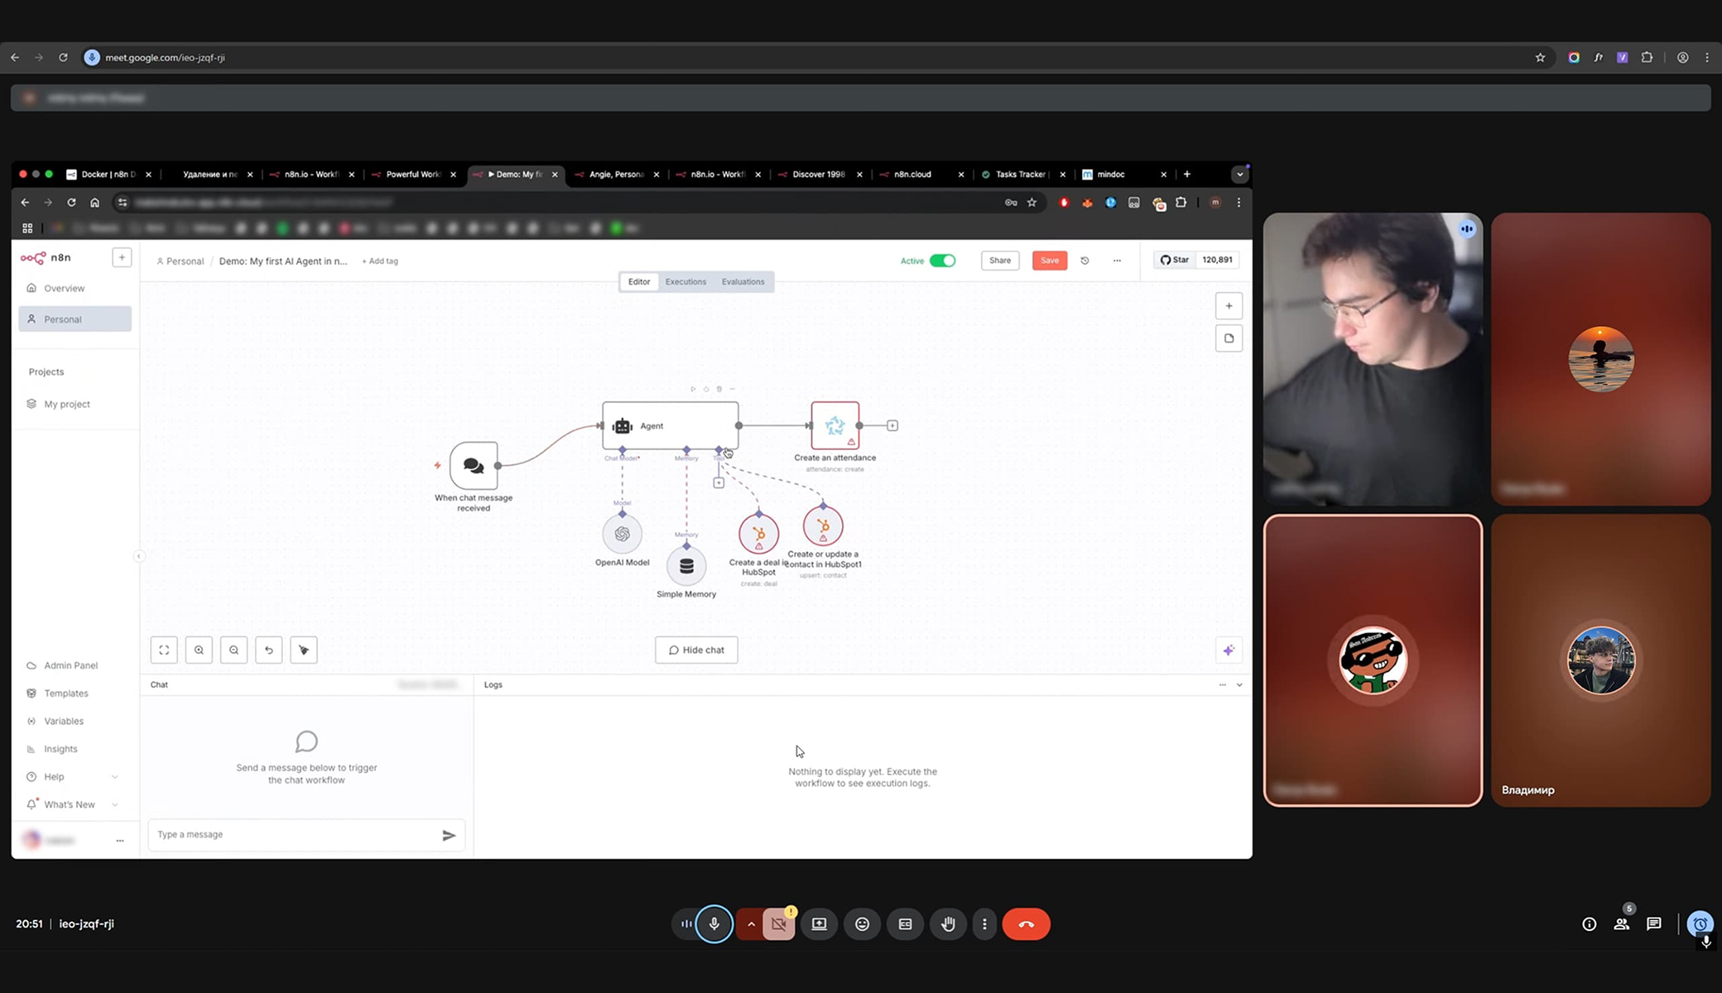Open Meet more options menu
The height and width of the screenshot is (993, 1722).
point(984,924)
